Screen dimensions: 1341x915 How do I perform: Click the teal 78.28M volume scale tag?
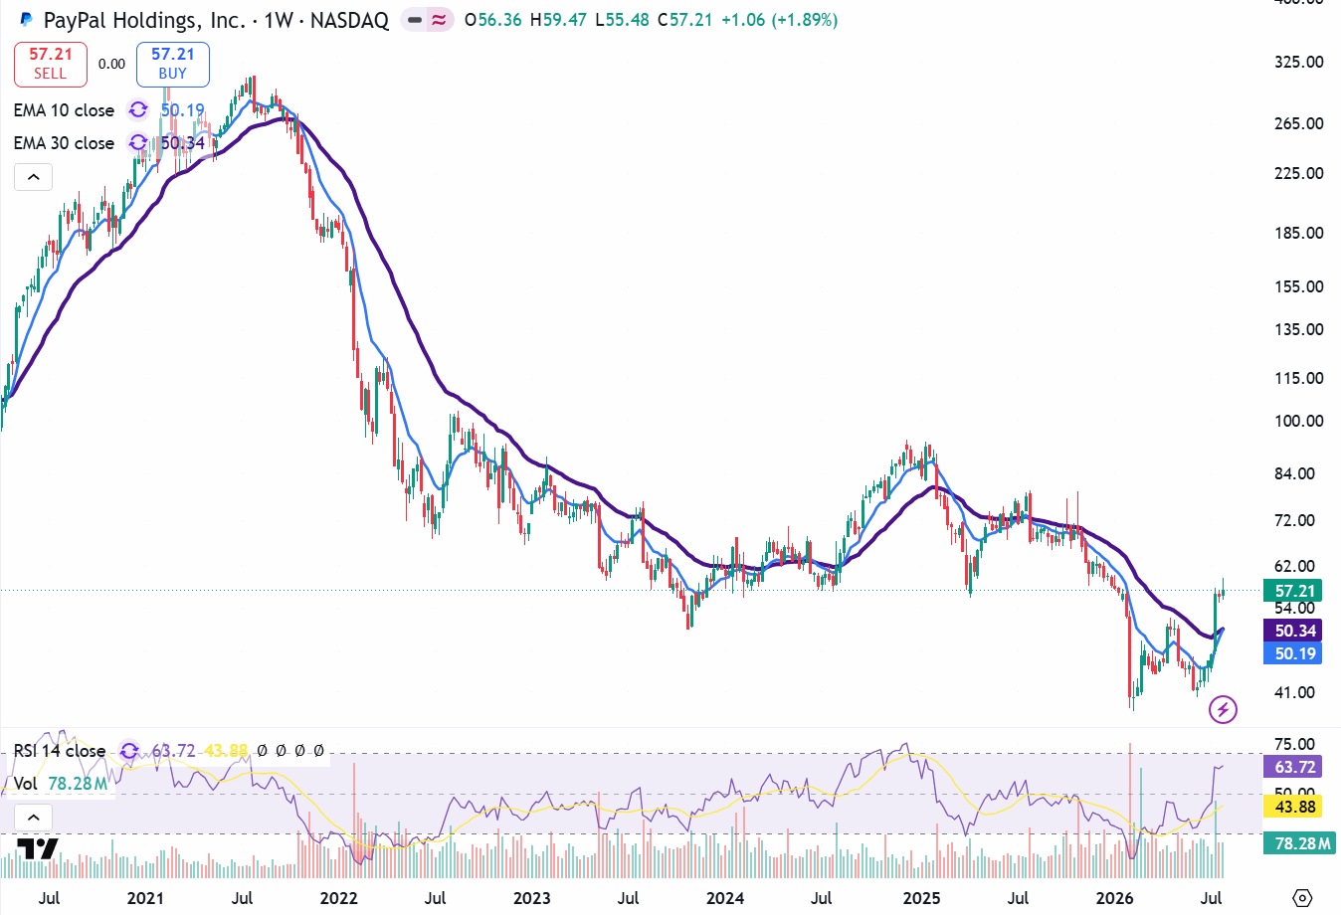pos(1299,843)
